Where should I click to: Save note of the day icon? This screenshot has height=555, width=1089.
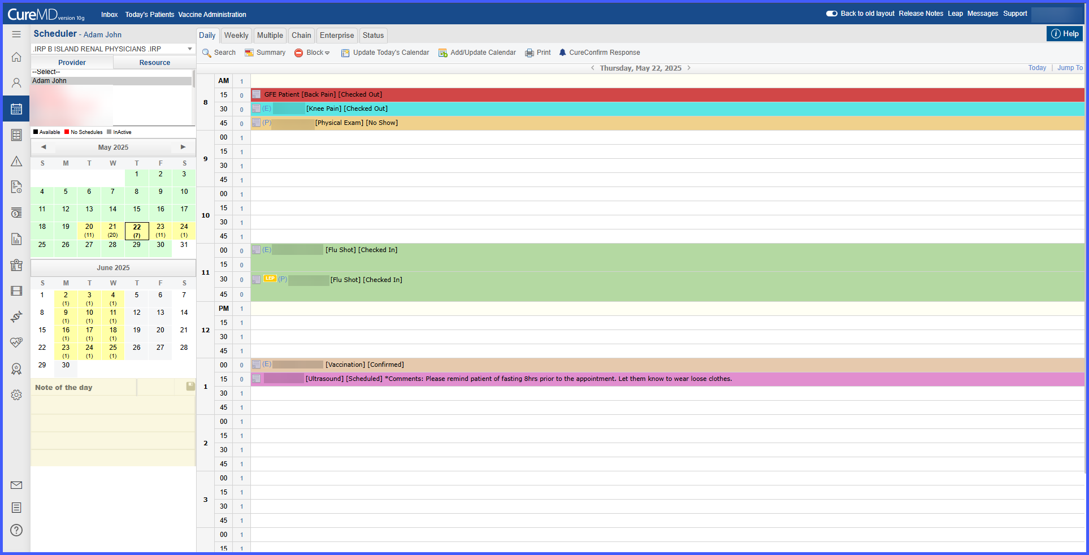[190, 387]
